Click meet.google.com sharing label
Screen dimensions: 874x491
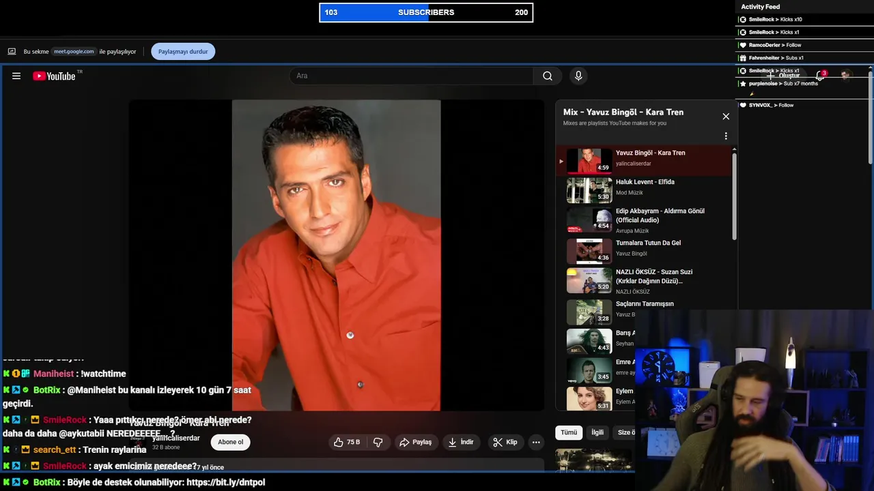(x=74, y=51)
